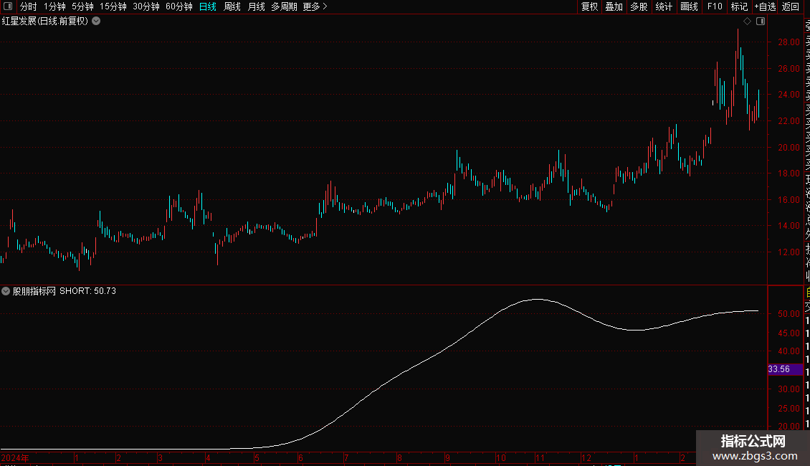The height and width of the screenshot is (466, 810).
Task: Select the 30分钟 period
Action: 146,6
